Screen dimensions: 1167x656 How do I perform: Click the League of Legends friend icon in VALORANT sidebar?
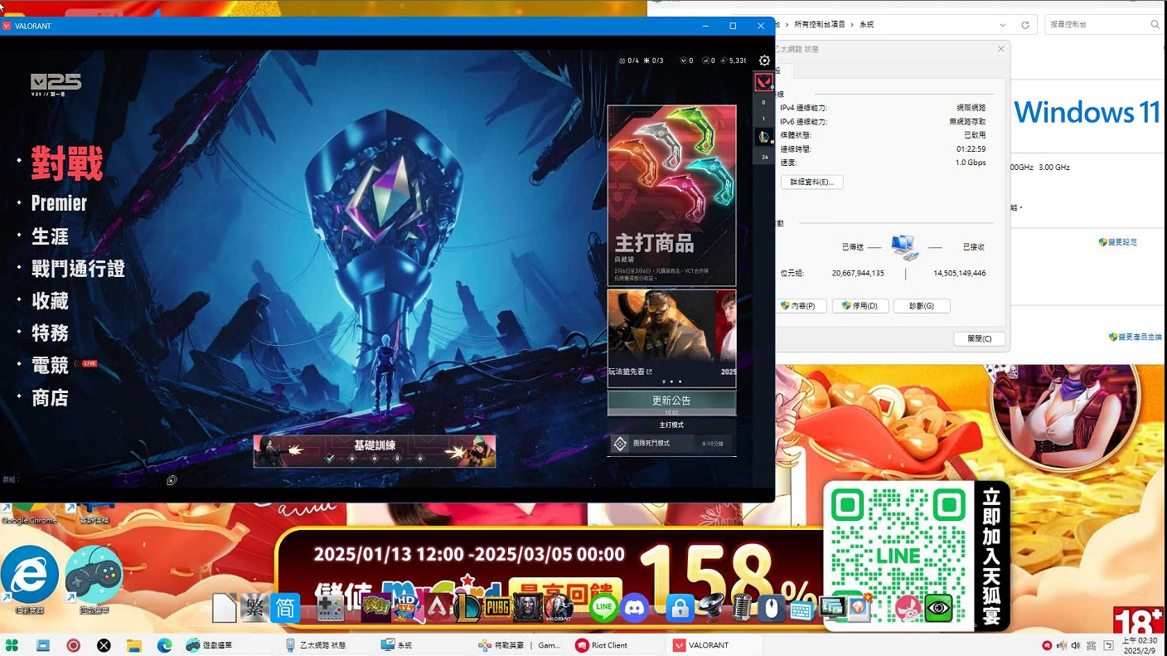coord(763,137)
